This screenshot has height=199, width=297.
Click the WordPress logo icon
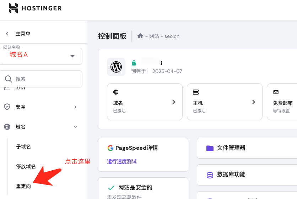pos(116,67)
